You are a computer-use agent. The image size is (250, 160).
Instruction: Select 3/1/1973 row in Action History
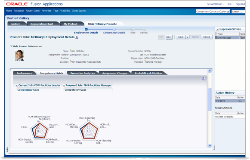[x=230, y=101]
